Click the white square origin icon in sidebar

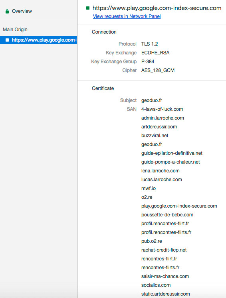[7, 40]
